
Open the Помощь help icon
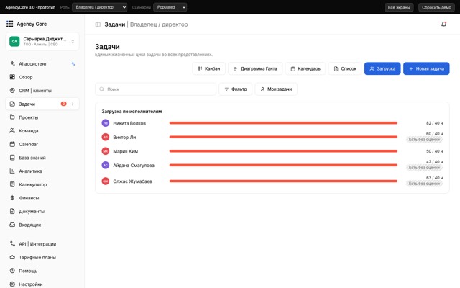[12, 271]
